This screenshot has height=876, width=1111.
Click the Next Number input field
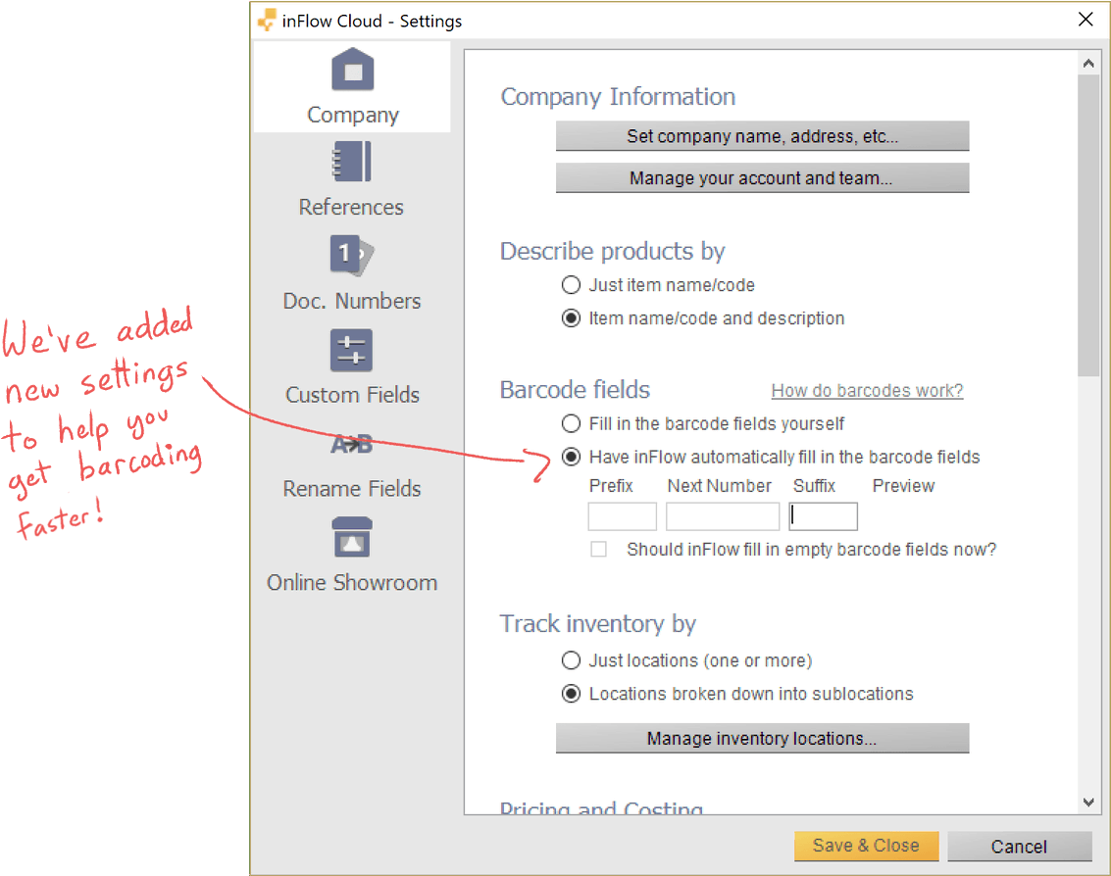click(x=723, y=516)
